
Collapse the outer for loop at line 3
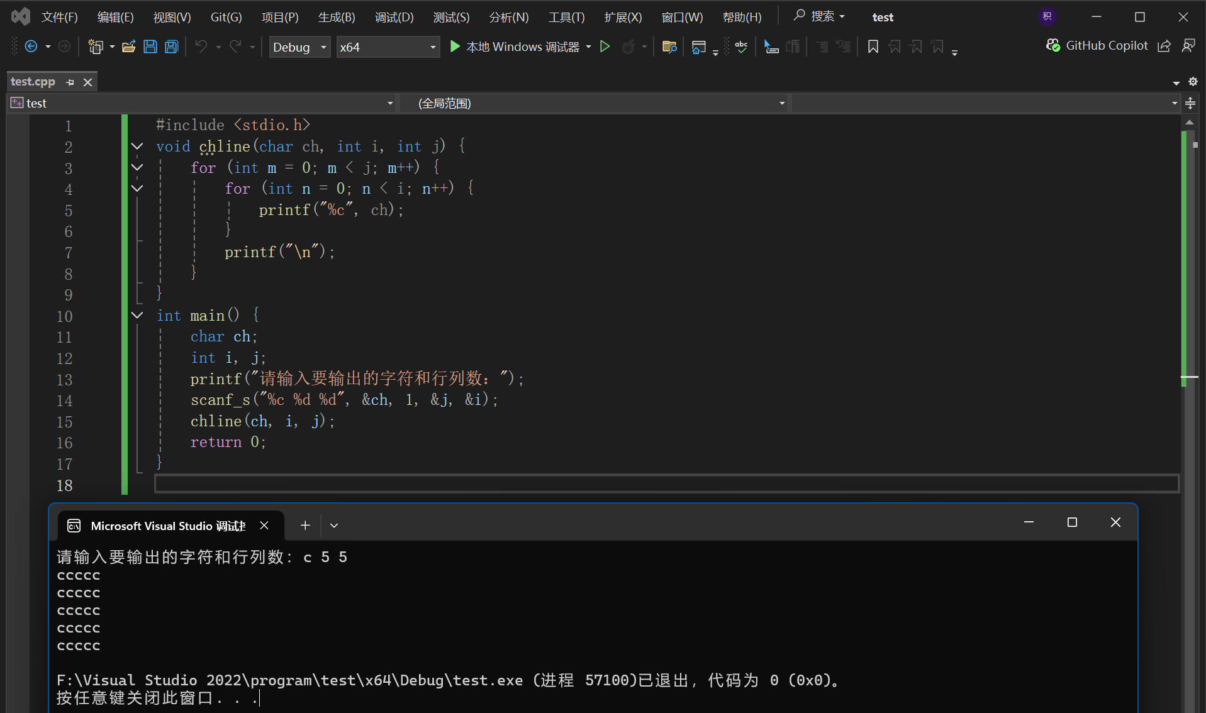[x=137, y=168]
